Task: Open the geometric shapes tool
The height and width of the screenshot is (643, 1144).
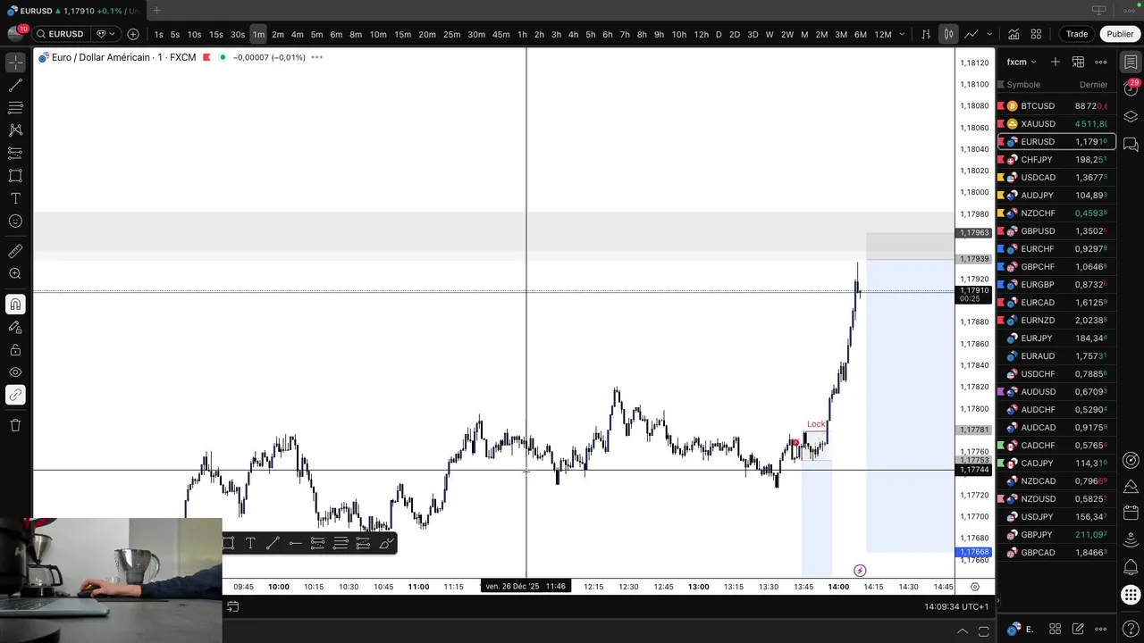Action: pyautogui.click(x=15, y=176)
